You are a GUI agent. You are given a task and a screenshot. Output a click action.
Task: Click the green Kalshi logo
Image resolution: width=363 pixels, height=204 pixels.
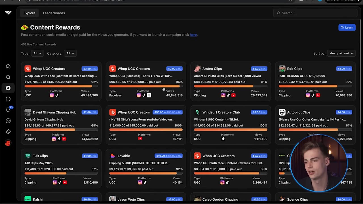tap(28, 199)
